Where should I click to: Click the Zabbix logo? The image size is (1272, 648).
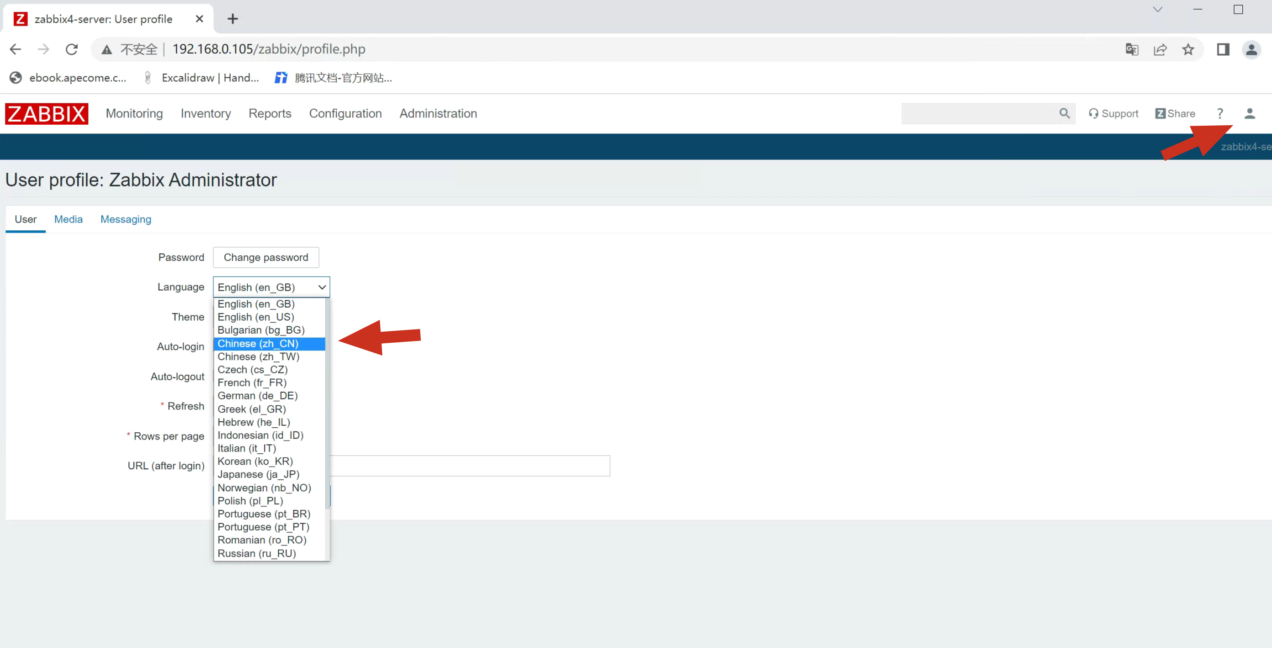[x=47, y=114]
